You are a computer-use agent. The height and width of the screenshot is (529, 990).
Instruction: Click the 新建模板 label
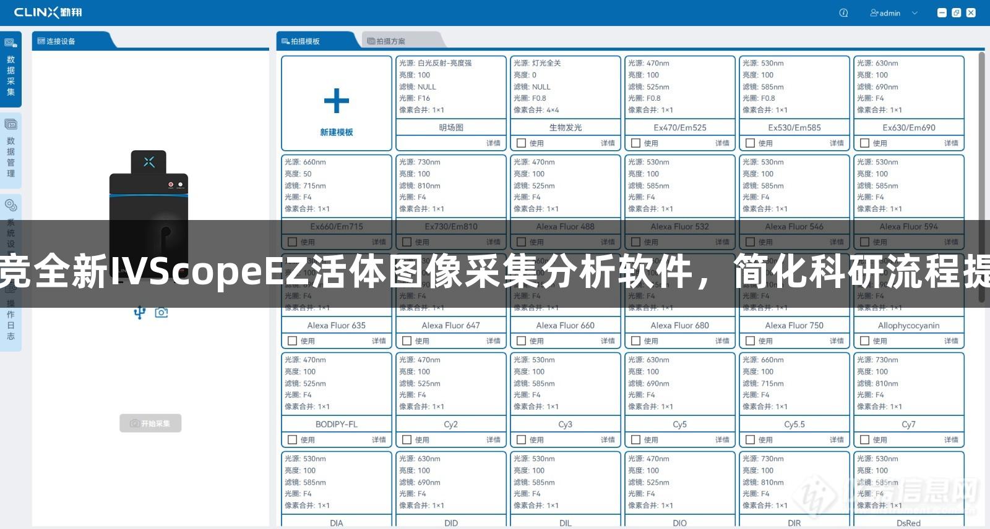tap(337, 132)
